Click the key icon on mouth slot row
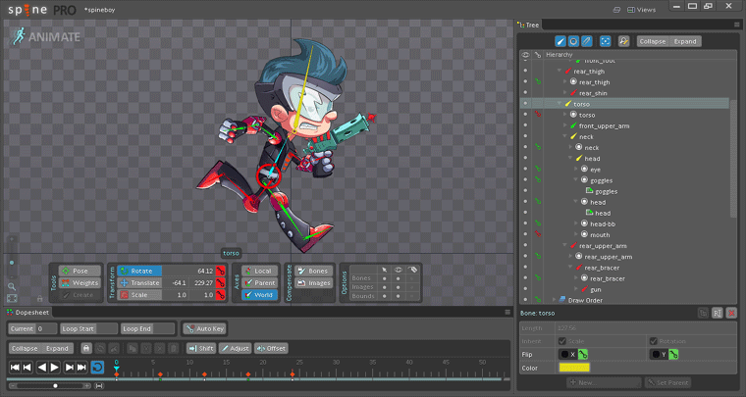 (538, 234)
